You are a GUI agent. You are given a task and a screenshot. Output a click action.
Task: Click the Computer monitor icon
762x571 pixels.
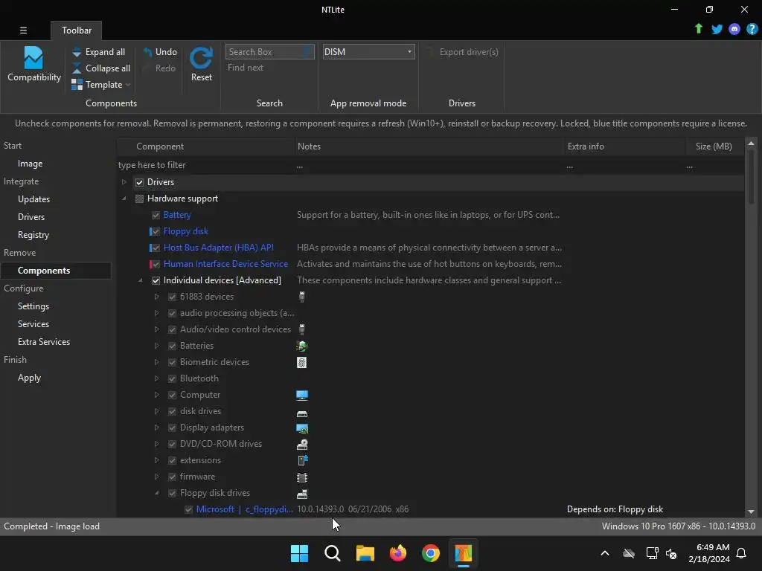[x=302, y=396]
